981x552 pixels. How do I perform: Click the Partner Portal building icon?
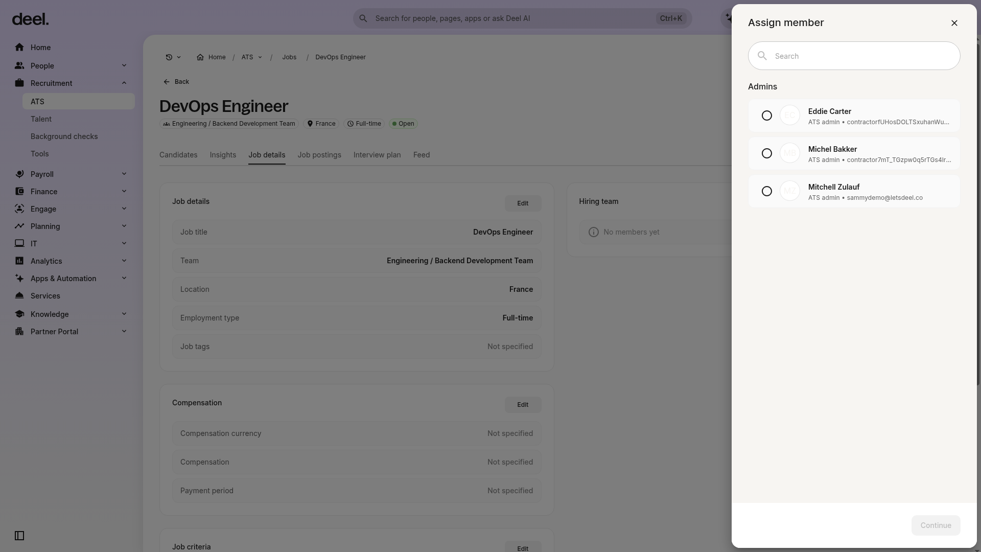coord(19,331)
